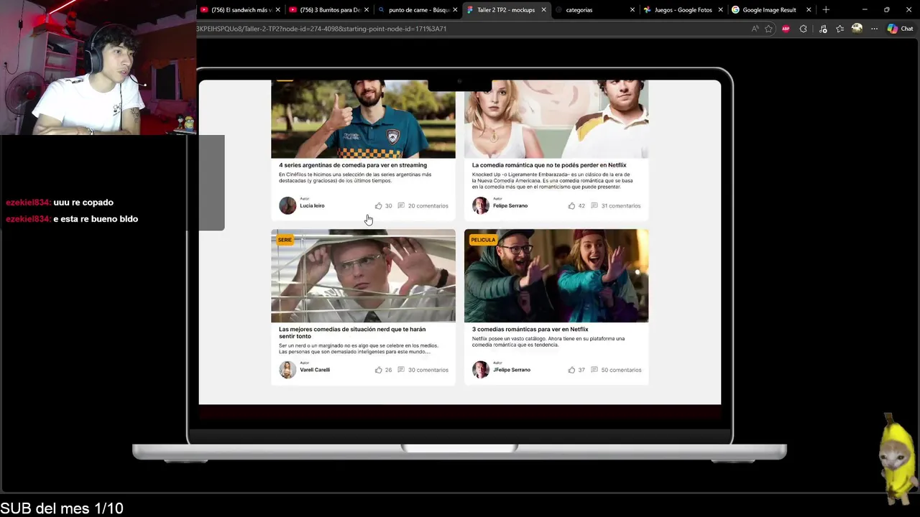Click Felipe Serrano's avatar on Knocked Up card
The height and width of the screenshot is (517, 920).
coord(481,205)
